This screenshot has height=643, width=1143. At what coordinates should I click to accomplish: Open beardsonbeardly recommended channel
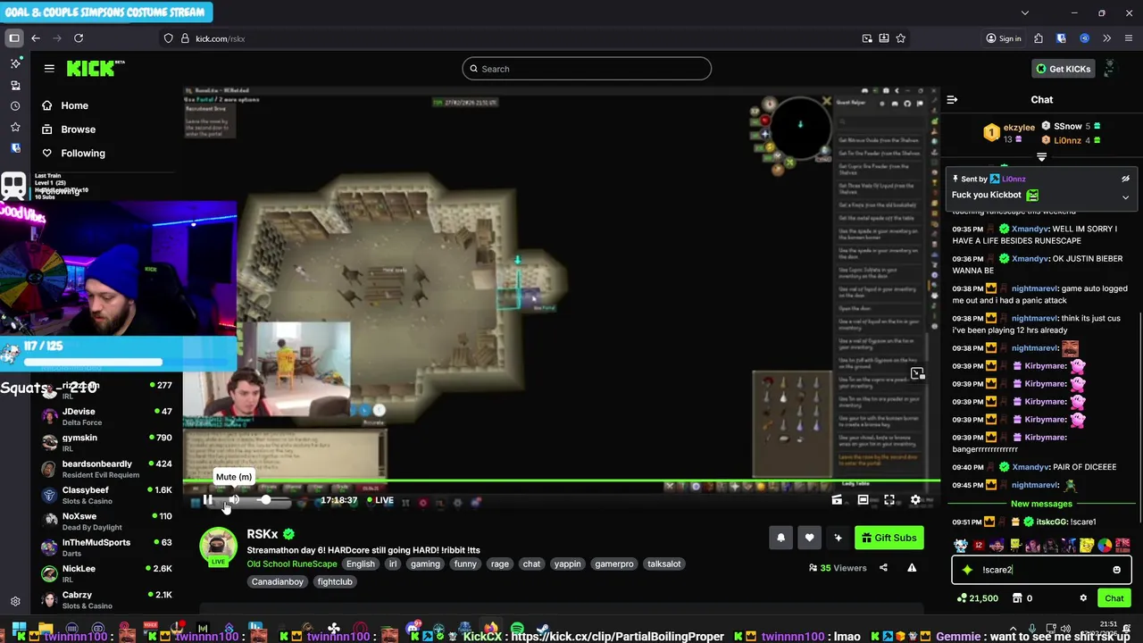[107, 469]
